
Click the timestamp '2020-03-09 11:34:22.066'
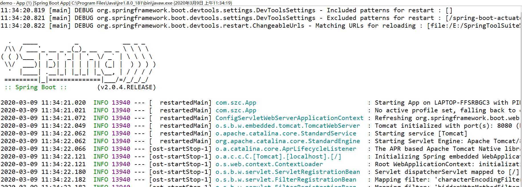click(x=43, y=149)
